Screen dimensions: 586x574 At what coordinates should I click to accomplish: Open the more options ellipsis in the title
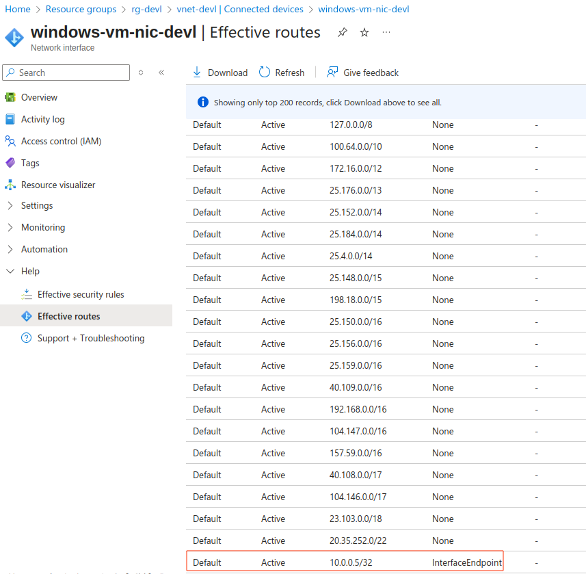pos(386,33)
